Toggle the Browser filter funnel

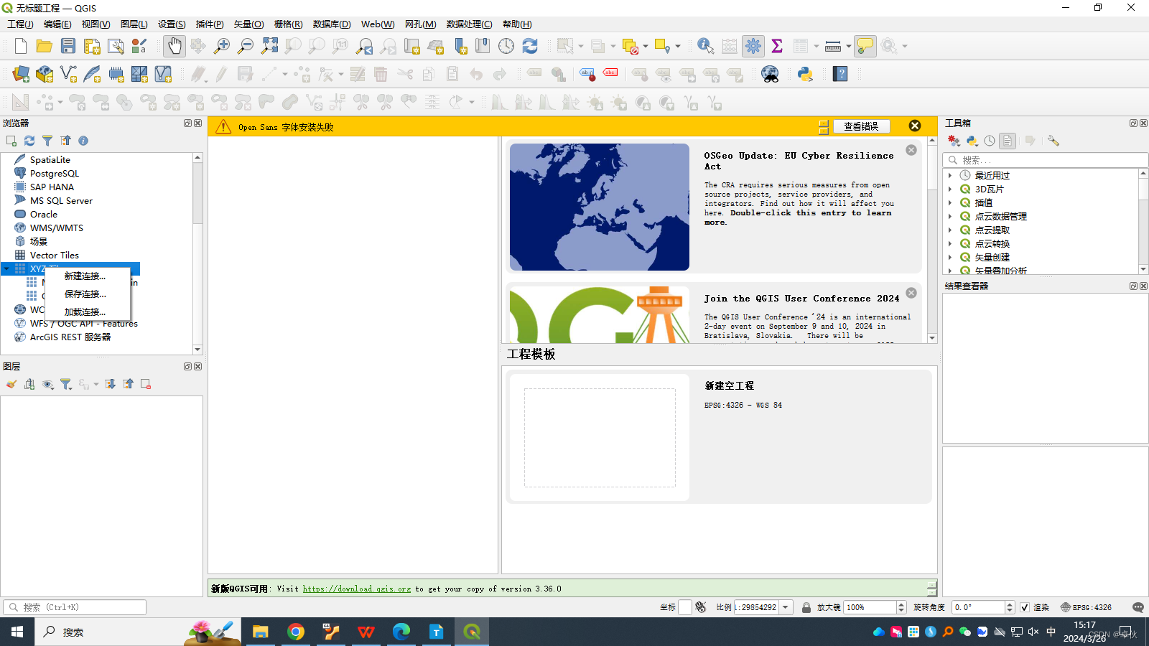[47, 141]
